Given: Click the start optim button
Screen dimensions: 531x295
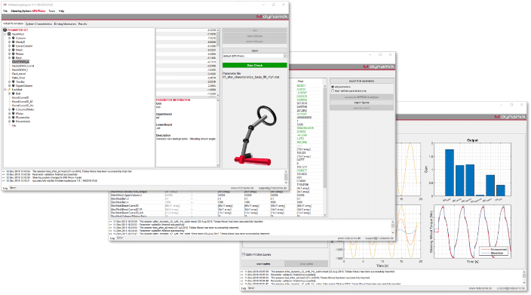Looking at the screenshot, I should click(263, 264).
